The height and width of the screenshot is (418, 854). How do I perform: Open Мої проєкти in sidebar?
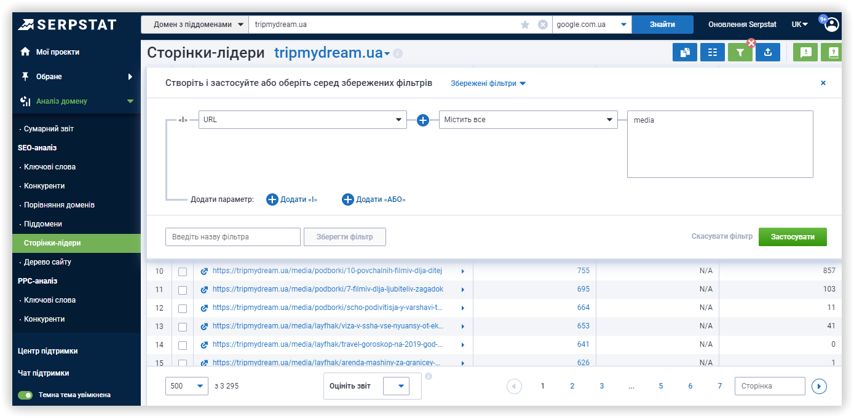point(57,52)
